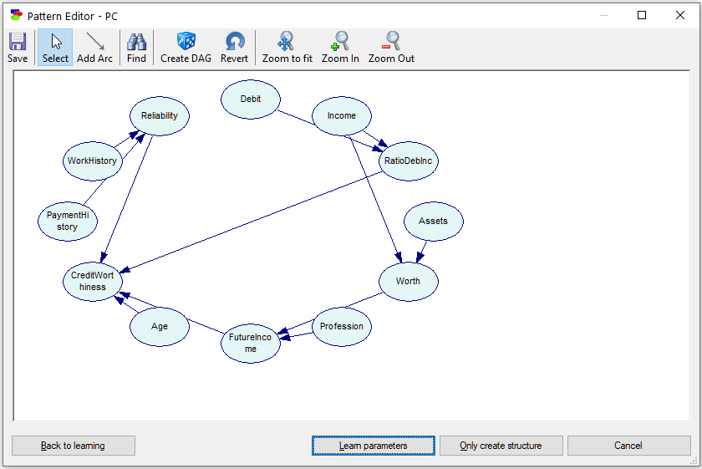Select the Age node
Screen dimensions: 702x469
(160, 327)
